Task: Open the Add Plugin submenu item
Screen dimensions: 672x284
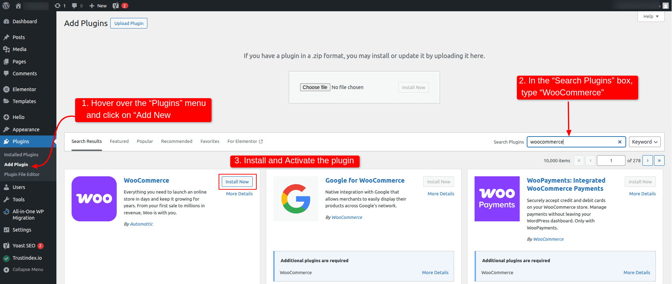Action: tap(16, 164)
